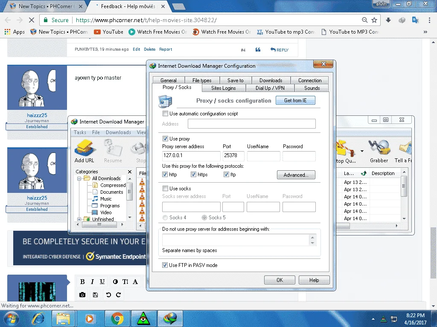Screen dimensions: 437x327
Task: Click the Italic formatting icon in editor
Action: (92, 282)
